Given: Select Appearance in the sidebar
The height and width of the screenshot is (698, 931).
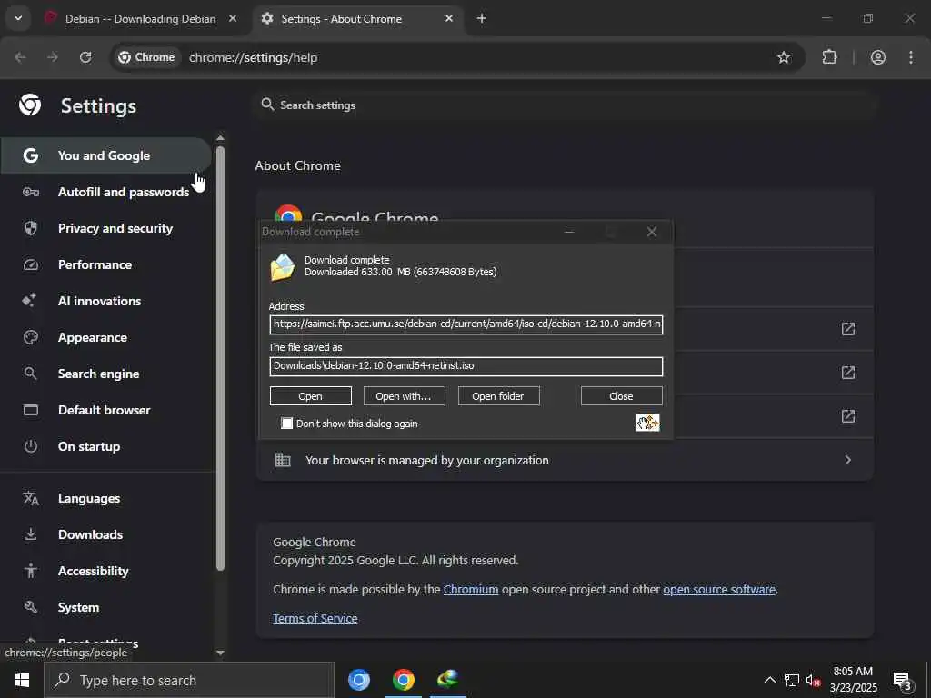Looking at the screenshot, I should (x=105, y=337).
